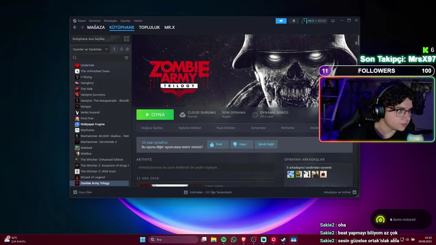This screenshot has height=245, width=436.
Task: Click last friend avatar in Oynayan Arkadaşlar
Action: 323,174
